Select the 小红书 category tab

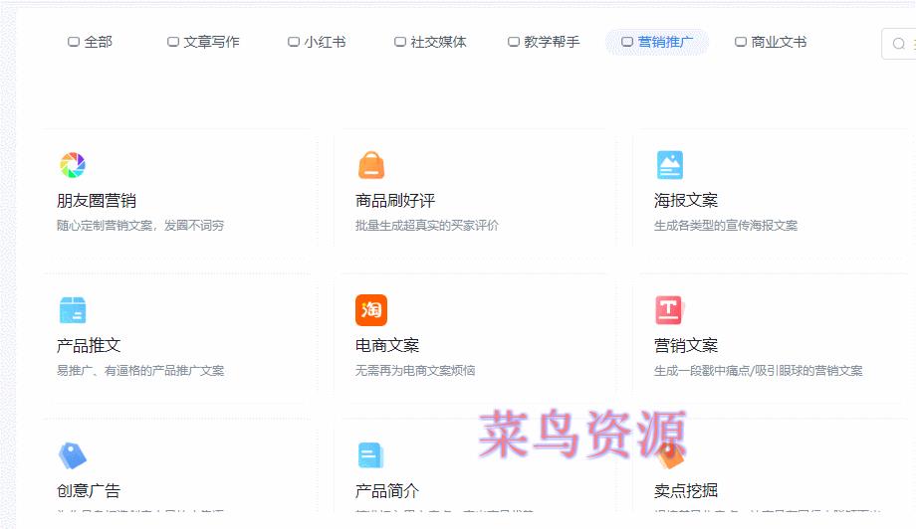317,42
